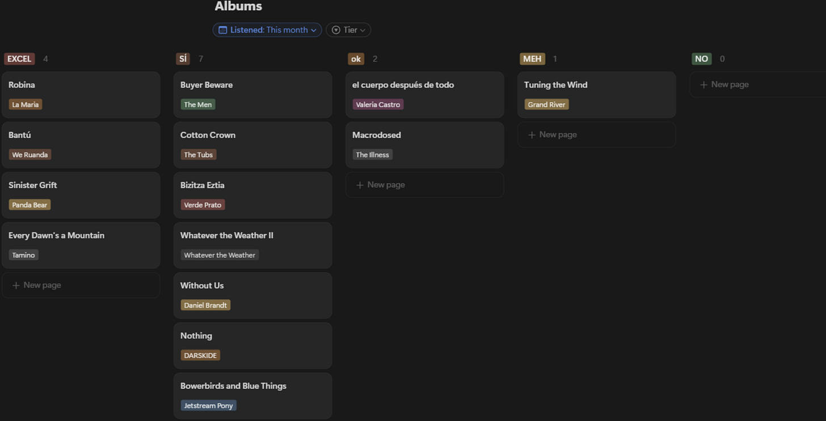Click the ok column tag
Image resolution: width=826 pixels, height=421 pixels.
coord(356,59)
